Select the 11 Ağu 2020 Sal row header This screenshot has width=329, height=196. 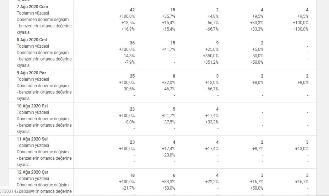tap(32, 139)
